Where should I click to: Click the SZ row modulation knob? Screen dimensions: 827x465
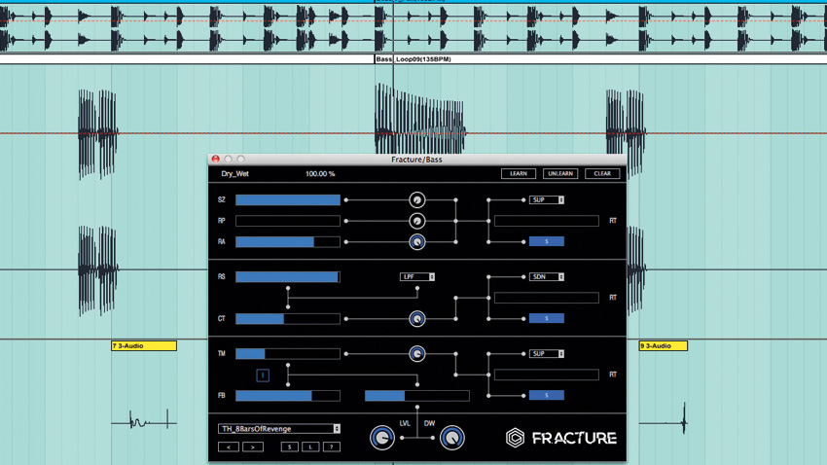click(x=416, y=199)
